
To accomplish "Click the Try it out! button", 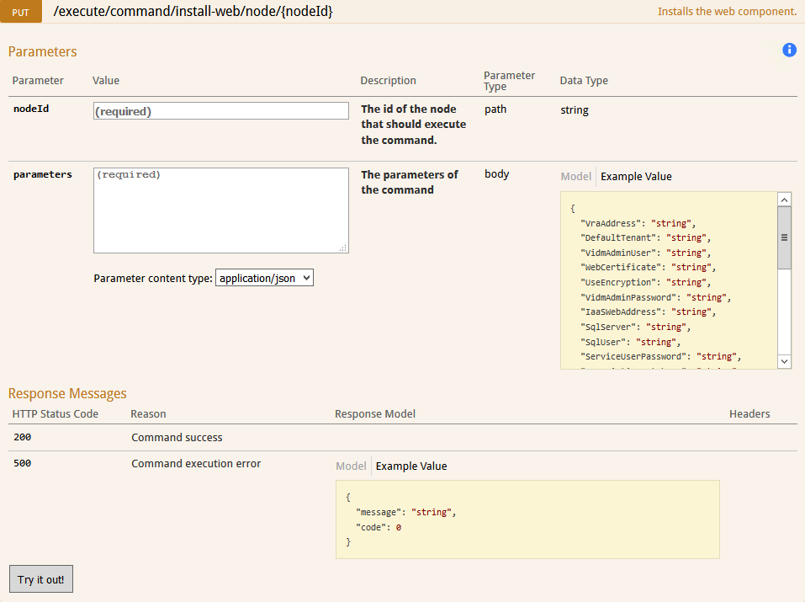I will (41, 579).
